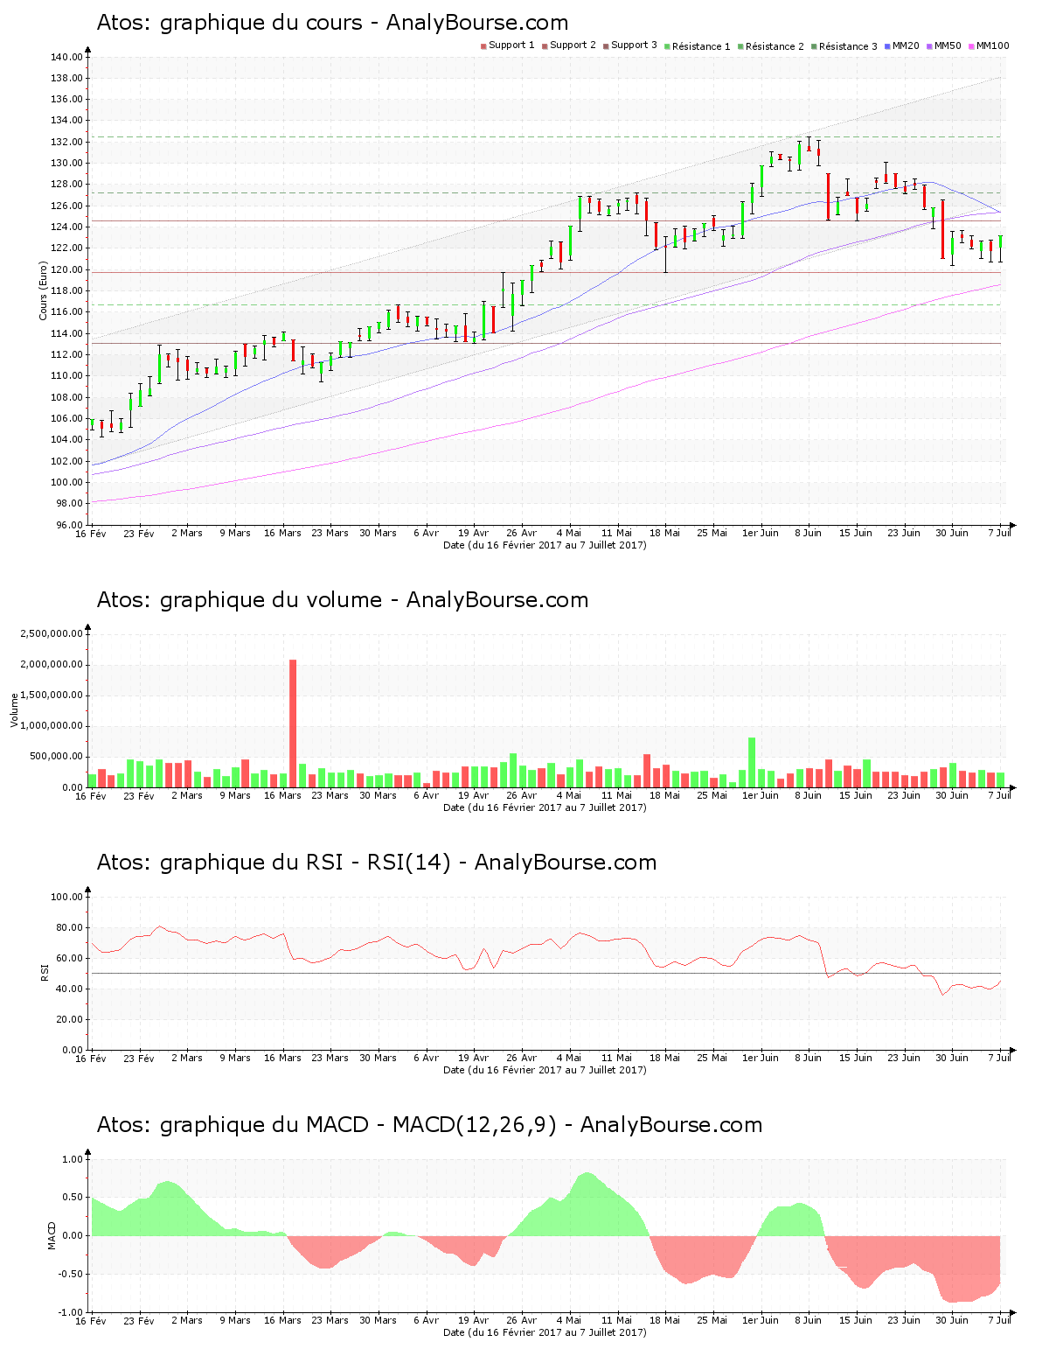1049x1356 pixels.
Task: Click the 'Volume' vertical axis label
Action: click(14, 709)
